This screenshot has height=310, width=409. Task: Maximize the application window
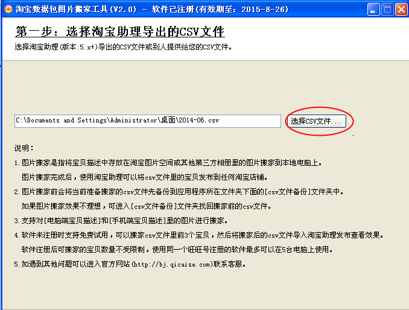(387, 10)
